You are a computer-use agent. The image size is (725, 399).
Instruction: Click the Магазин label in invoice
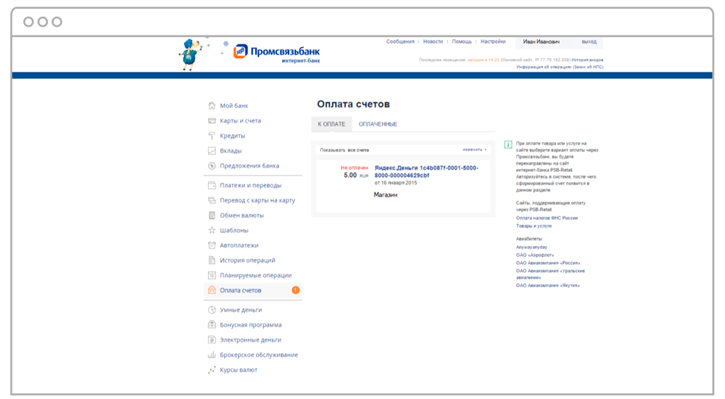click(x=386, y=195)
